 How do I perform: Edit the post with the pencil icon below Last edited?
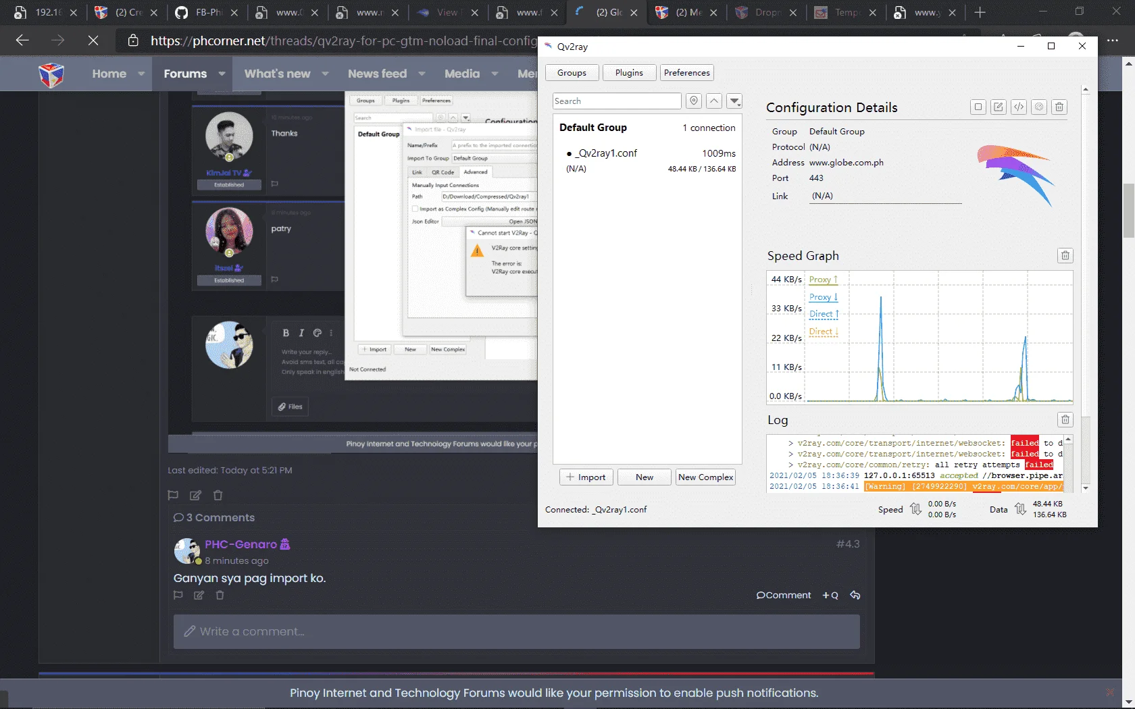click(195, 495)
